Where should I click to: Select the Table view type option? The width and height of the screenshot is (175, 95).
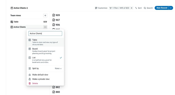(x=45, y=42)
